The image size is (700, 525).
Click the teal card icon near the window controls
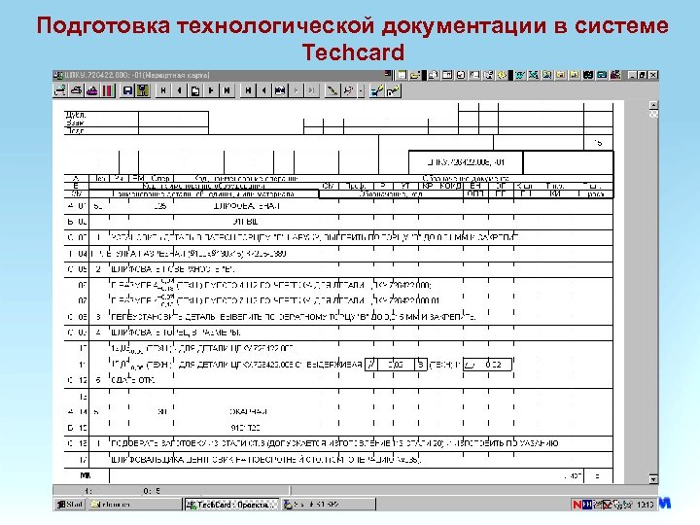pyautogui.click(x=602, y=75)
